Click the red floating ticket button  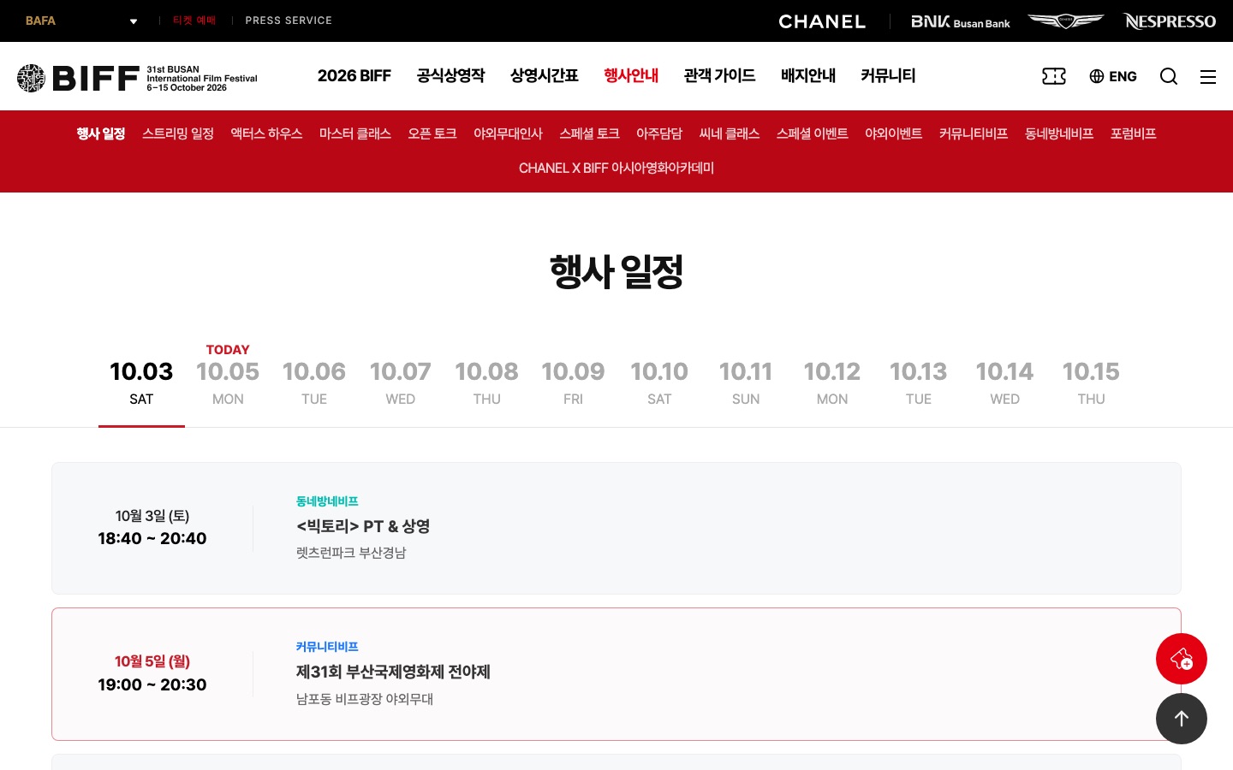(x=1182, y=659)
